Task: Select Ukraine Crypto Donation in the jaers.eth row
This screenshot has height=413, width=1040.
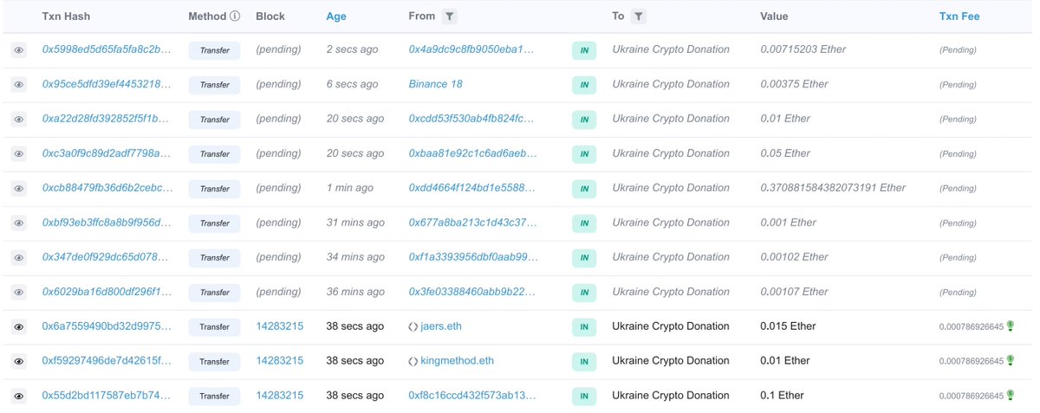Action: tap(671, 326)
